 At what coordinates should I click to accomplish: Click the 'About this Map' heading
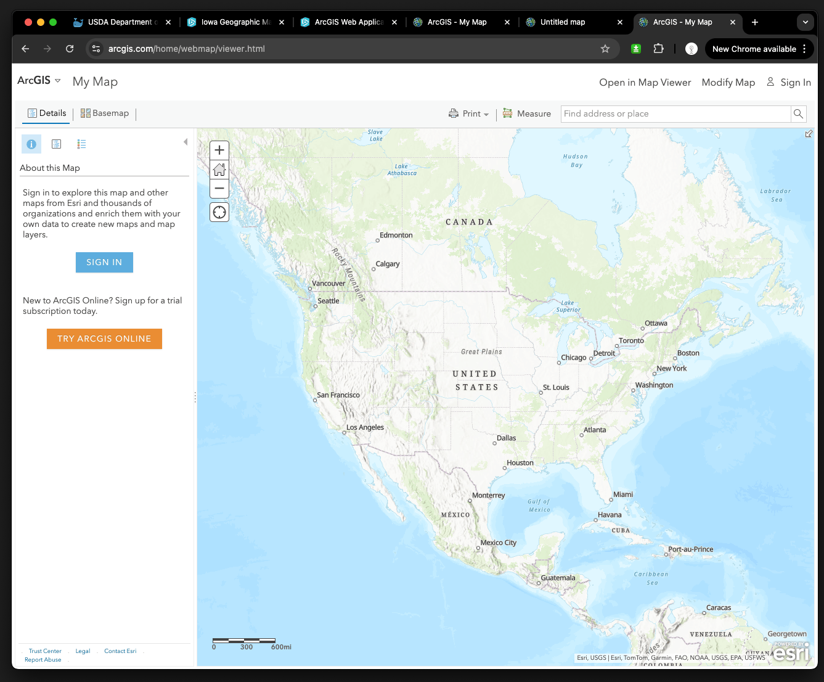(50, 168)
